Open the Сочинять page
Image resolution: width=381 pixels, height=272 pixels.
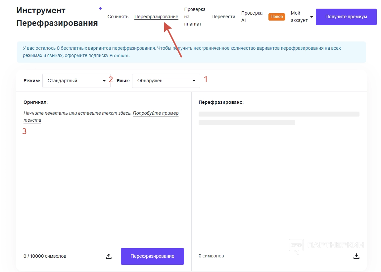[118, 17]
